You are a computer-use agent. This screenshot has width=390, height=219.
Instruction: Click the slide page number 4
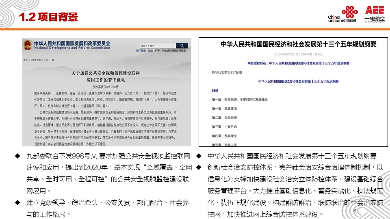tap(355, 211)
